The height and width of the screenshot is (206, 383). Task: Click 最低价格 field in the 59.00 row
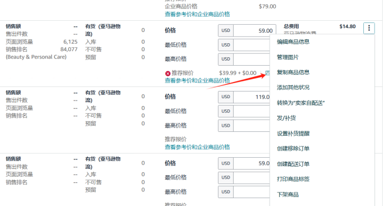click(252, 45)
